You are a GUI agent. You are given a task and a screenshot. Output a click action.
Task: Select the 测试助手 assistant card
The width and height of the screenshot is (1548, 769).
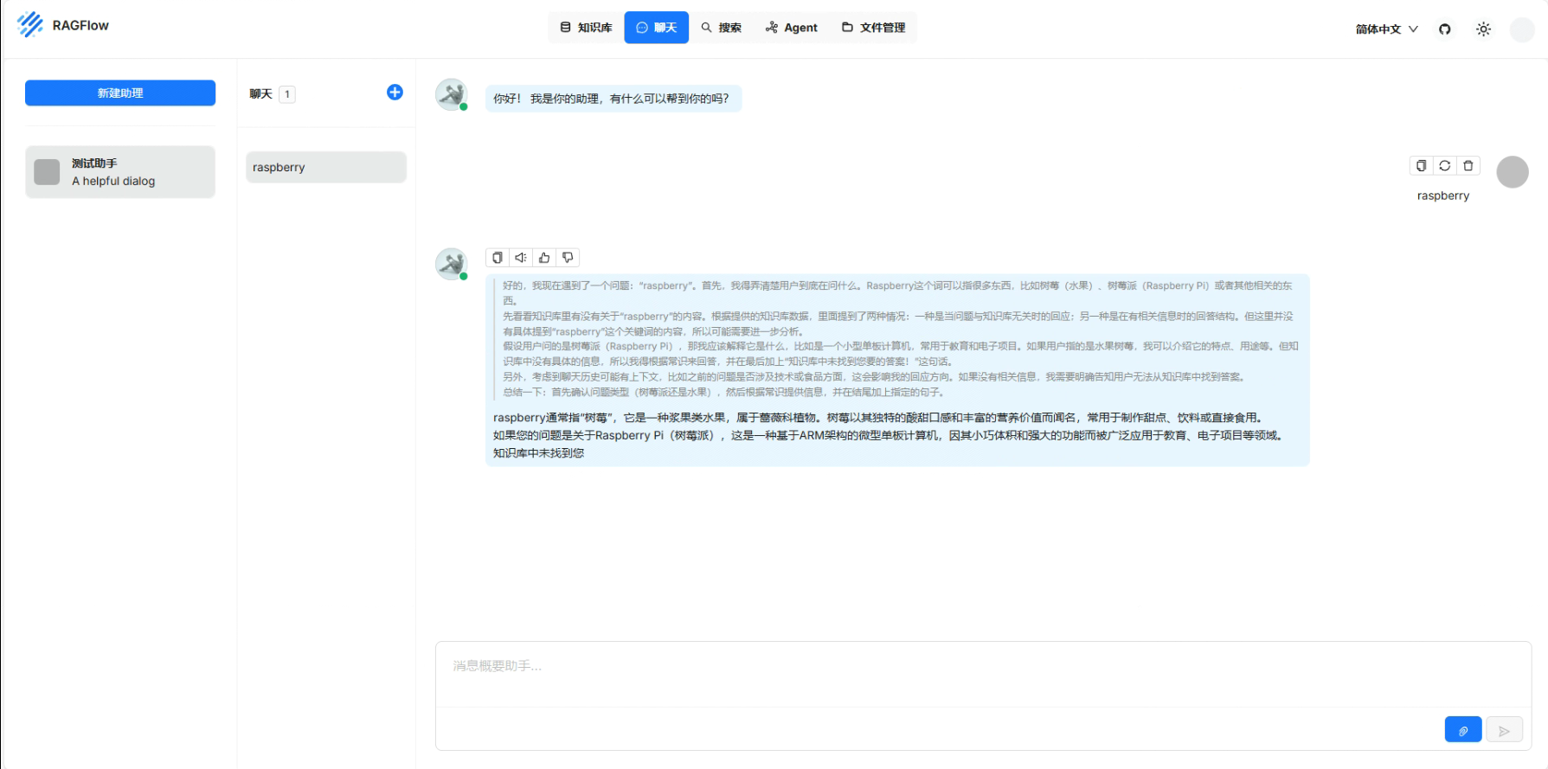click(x=120, y=172)
